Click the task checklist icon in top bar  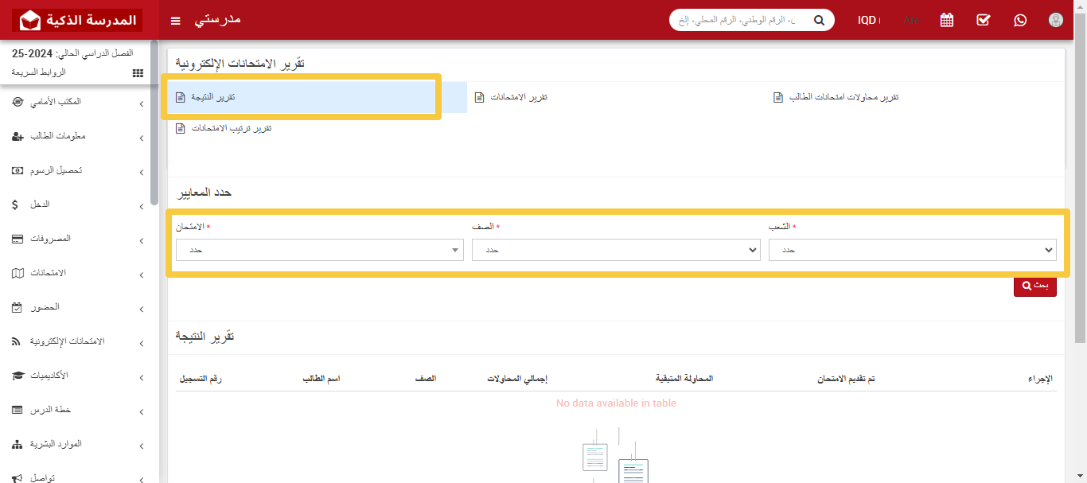983,20
